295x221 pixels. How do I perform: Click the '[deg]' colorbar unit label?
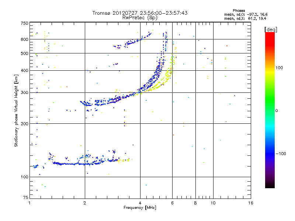tap(271, 29)
